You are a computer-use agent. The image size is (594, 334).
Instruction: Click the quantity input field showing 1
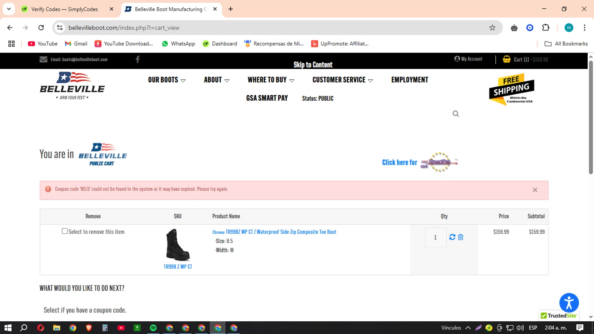pos(436,237)
